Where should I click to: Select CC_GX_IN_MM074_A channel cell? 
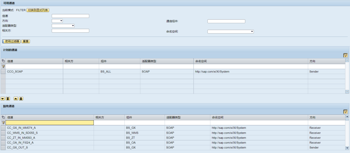[50, 128]
